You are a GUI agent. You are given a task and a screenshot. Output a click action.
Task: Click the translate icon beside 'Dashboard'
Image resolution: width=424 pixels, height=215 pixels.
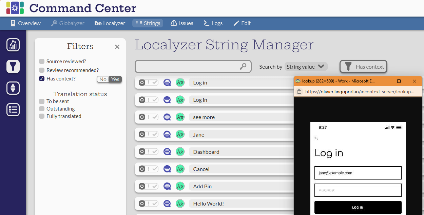pyautogui.click(x=180, y=152)
